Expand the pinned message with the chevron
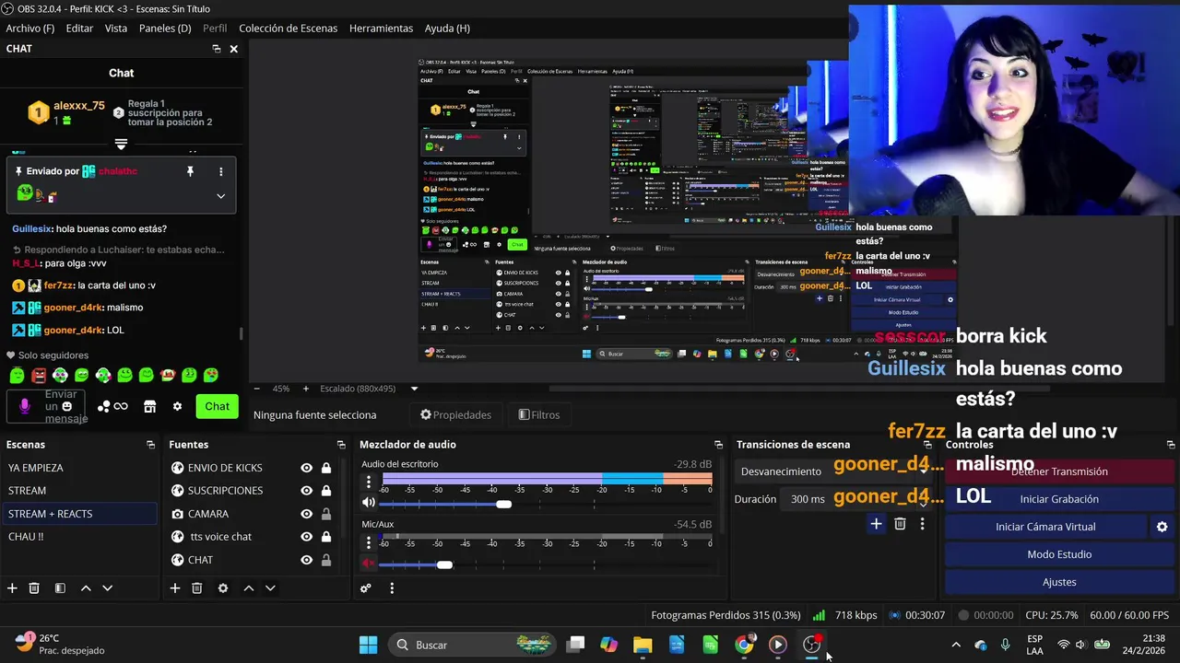 pos(220,195)
